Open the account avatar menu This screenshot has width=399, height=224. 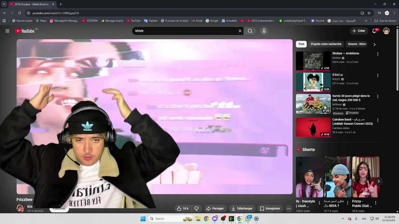[386, 31]
